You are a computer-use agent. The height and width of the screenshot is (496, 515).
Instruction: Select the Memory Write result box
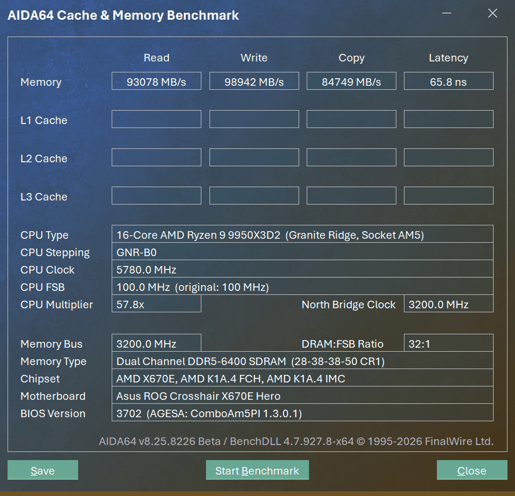pyautogui.click(x=254, y=81)
